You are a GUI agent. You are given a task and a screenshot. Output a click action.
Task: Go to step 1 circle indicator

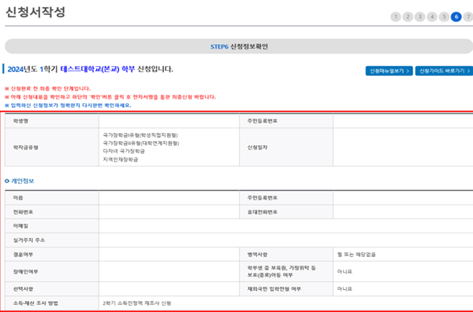(396, 17)
